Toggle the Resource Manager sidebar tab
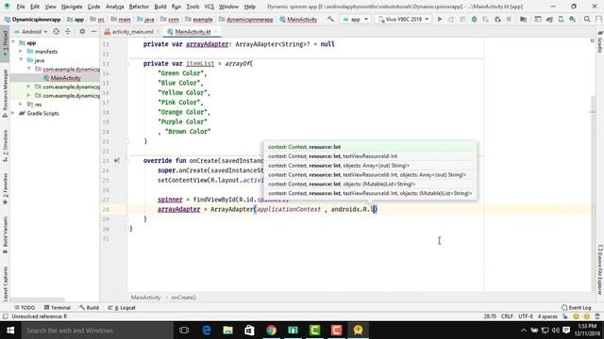The width and height of the screenshot is (604, 339). point(5,93)
